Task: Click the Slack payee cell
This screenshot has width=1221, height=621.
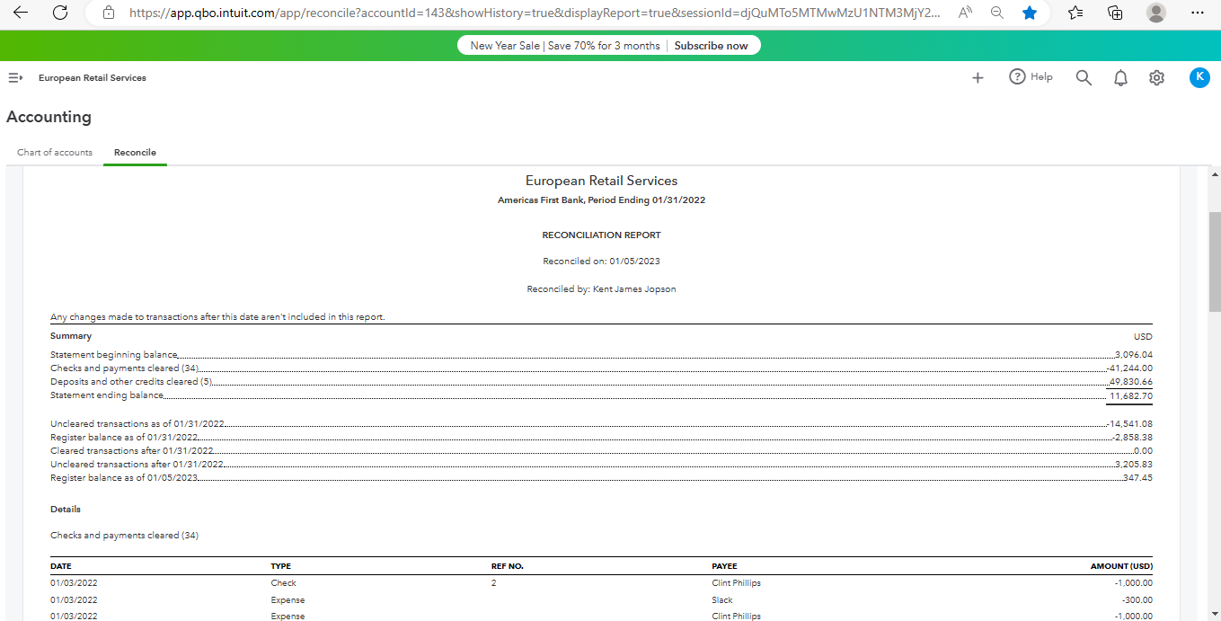Action: pos(721,600)
